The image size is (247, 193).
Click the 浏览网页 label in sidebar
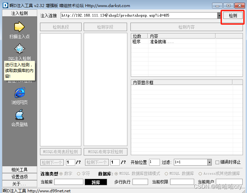pos(20,102)
